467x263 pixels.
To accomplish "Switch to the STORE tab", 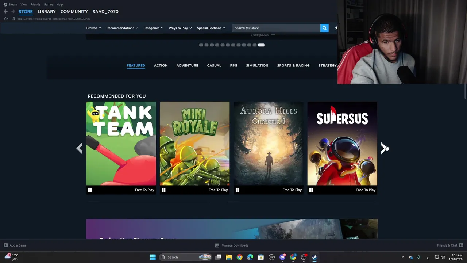I will [26, 12].
